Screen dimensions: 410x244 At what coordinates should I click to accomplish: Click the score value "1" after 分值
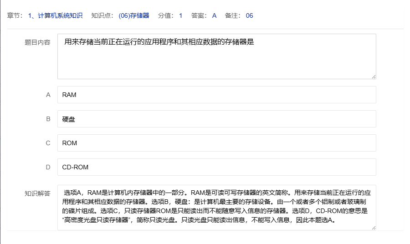pyautogui.click(x=180, y=15)
